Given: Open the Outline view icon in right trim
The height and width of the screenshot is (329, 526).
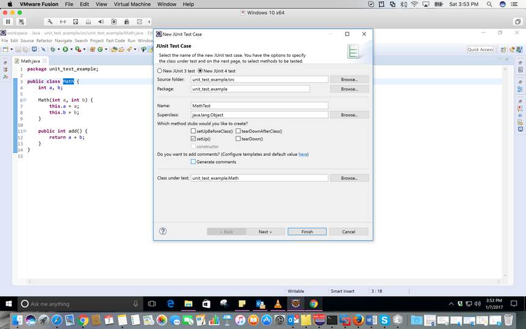Looking at the screenshot, I should pos(520,89).
